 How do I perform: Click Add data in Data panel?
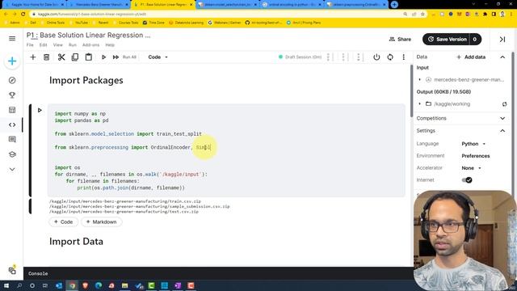tap(471, 57)
